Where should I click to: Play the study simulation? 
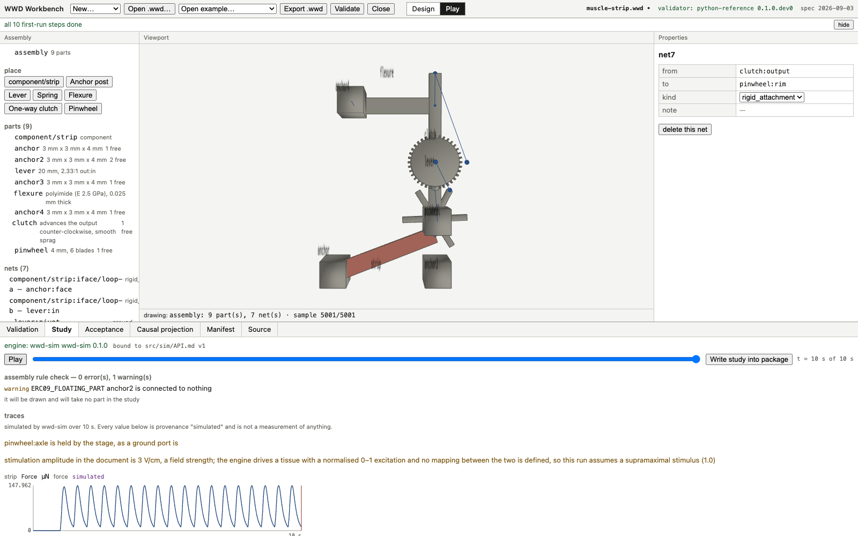[16, 359]
